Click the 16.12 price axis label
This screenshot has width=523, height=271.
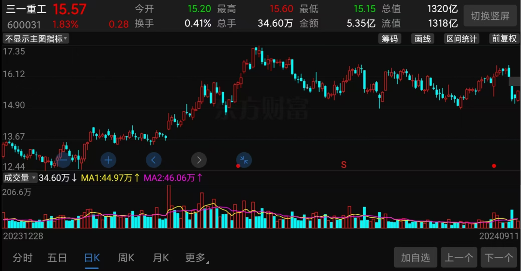[x=14, y=74]
